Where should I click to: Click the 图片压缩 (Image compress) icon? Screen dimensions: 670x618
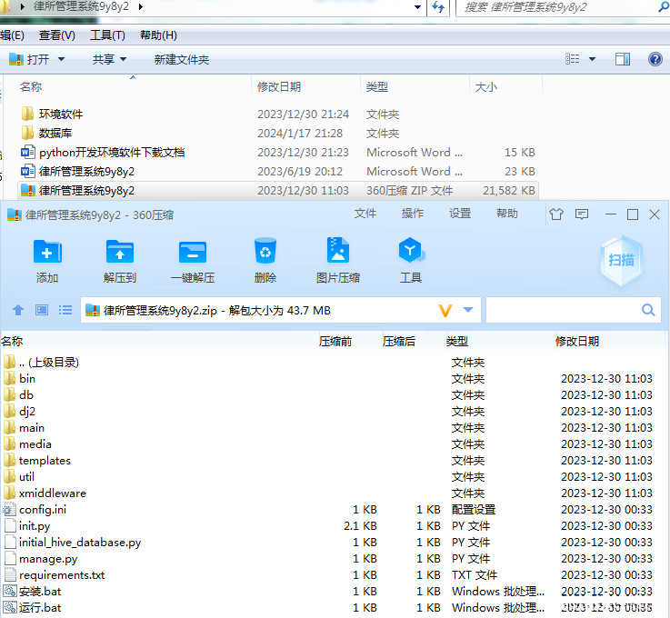click(338, 250)
